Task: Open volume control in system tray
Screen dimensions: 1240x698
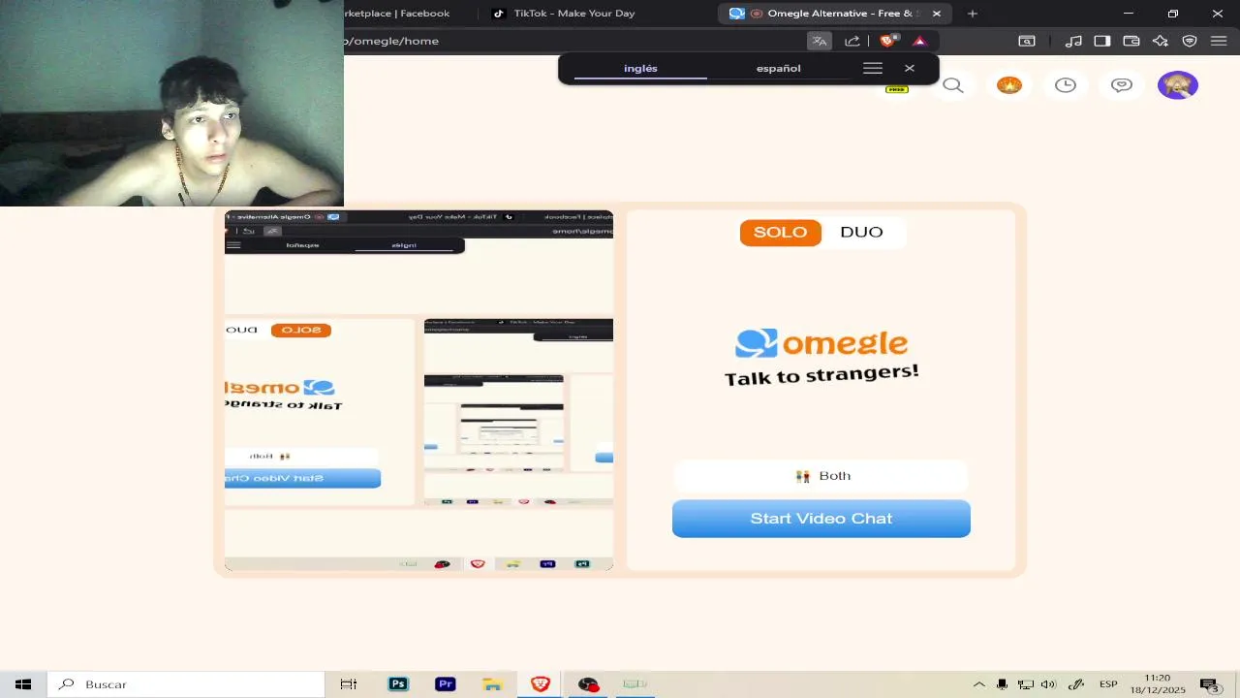Action: click(x=1048, y=684)
